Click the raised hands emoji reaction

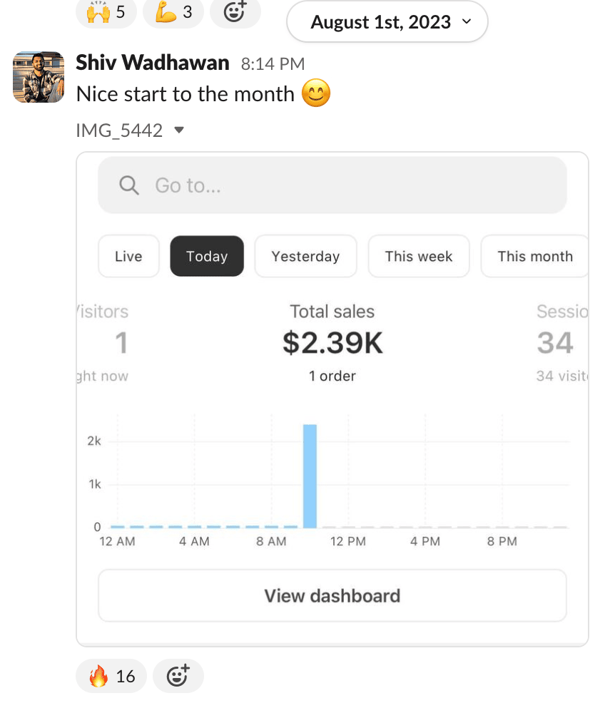106,12
